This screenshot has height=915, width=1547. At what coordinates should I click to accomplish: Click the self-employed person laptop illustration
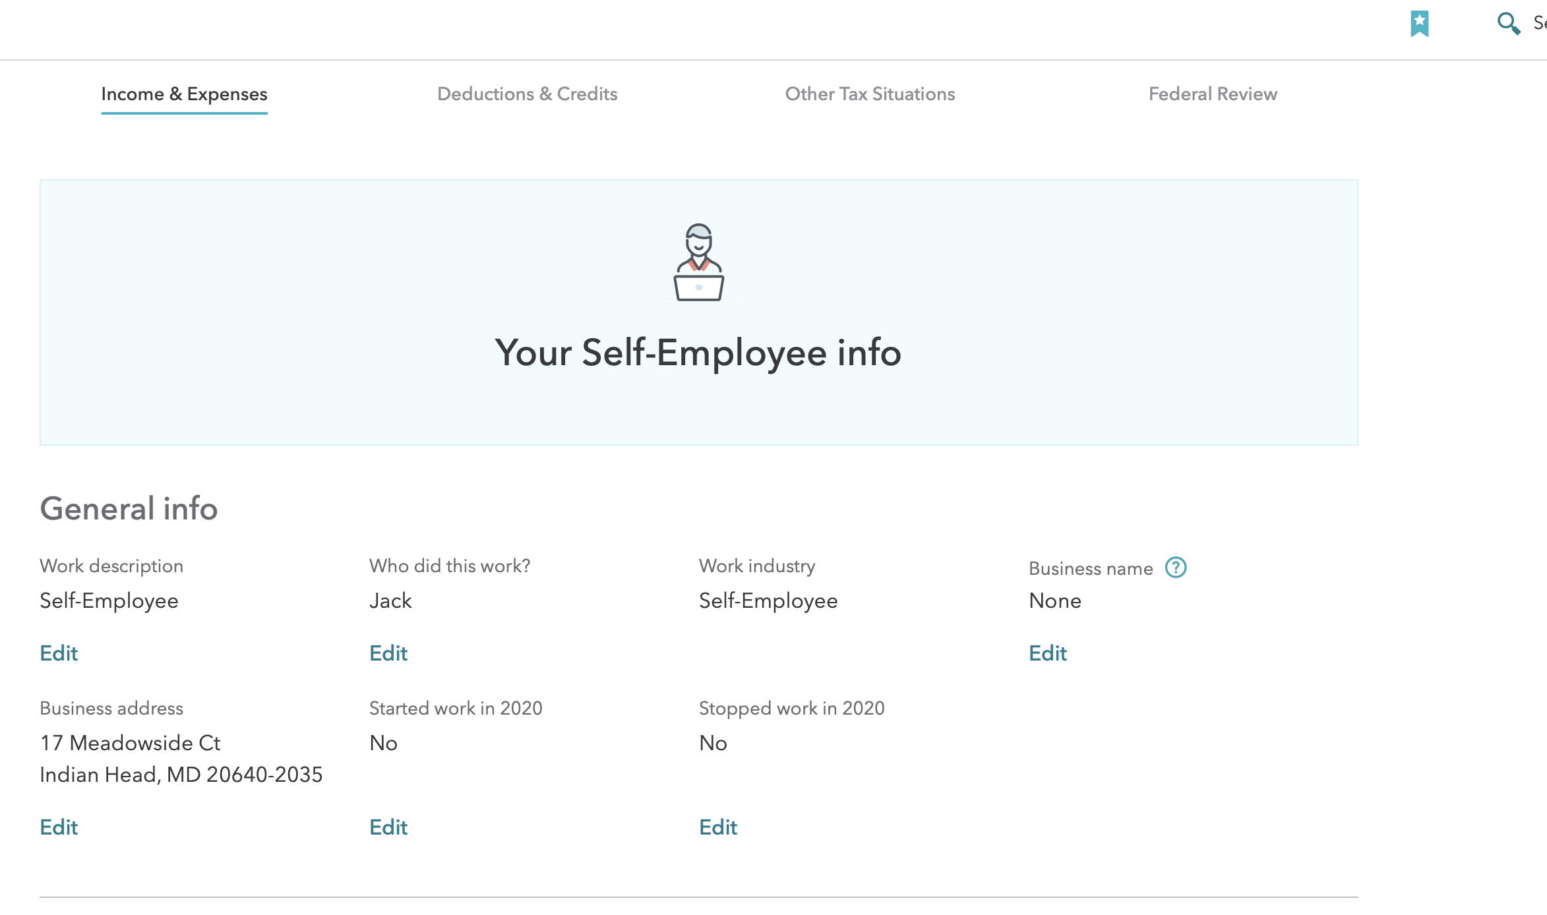tap(698, 262)
